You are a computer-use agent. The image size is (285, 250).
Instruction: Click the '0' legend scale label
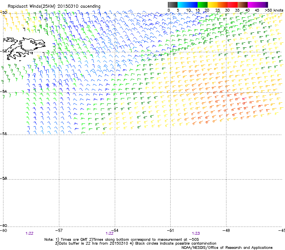click(169, 10)
